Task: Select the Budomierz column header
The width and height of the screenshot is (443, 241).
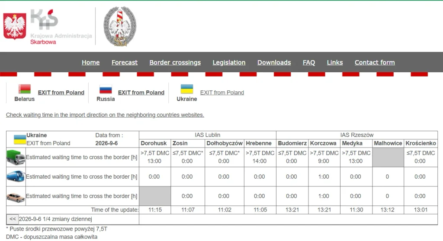Action: click(292, 143)
